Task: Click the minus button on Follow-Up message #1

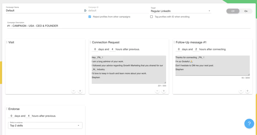Action: [x=241, y=91]
